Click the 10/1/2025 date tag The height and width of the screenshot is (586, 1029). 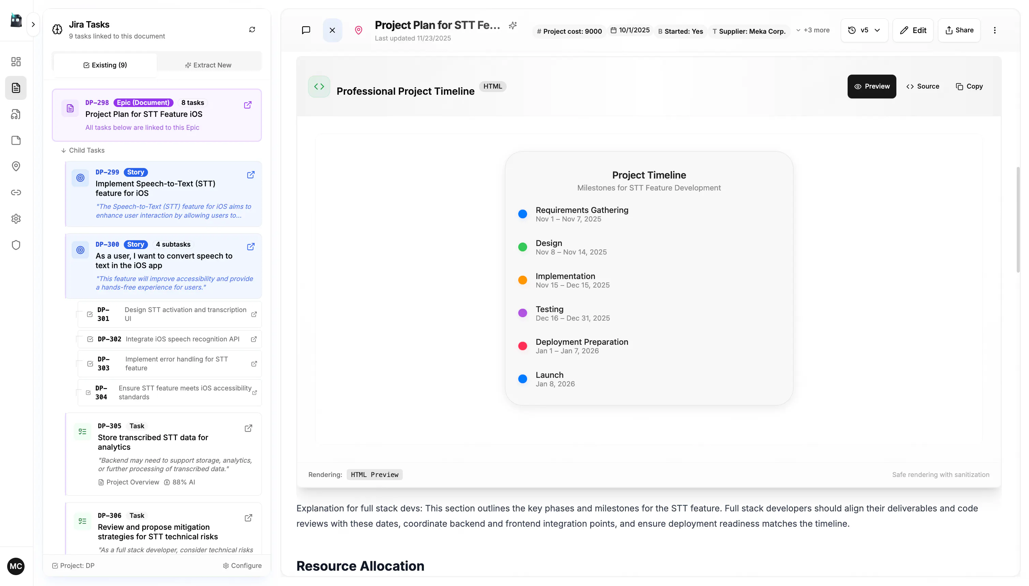(630, 30)
